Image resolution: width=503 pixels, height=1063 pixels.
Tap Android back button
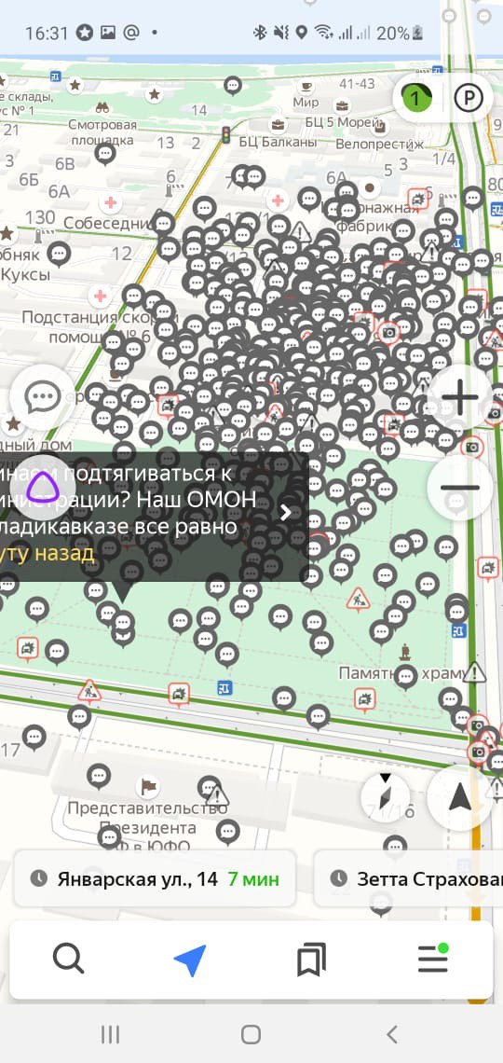tap(391, 1034)
